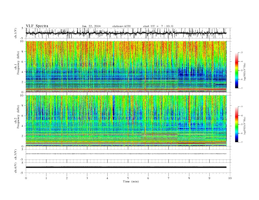Click the "6" tick on the time axis

pyautogui.click(x=148, y=178)
